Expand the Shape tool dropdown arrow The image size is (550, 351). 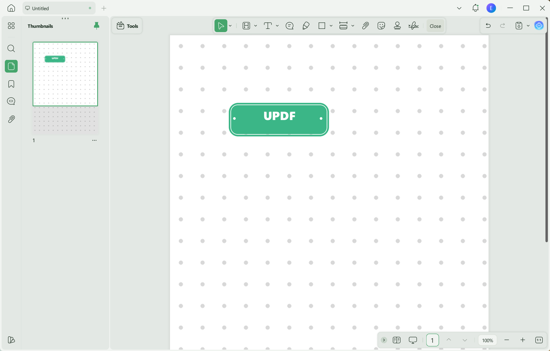(x=331, y=26)
